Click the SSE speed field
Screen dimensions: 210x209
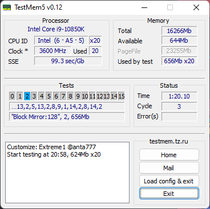pos(68,61)
